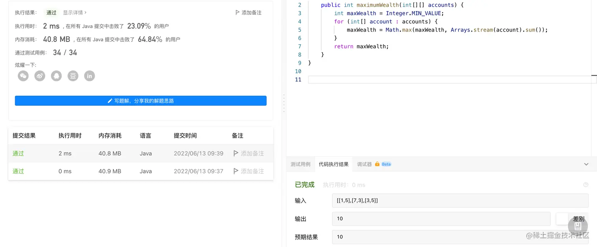Open 调试器 Beta tab
Screen dimensions: 597x247
(374, 164)
